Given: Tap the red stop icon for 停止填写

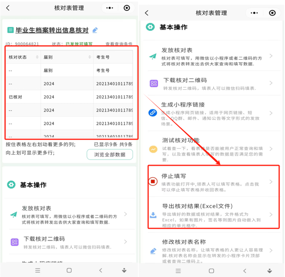Looking at the screenshot, I should (153, 181).
